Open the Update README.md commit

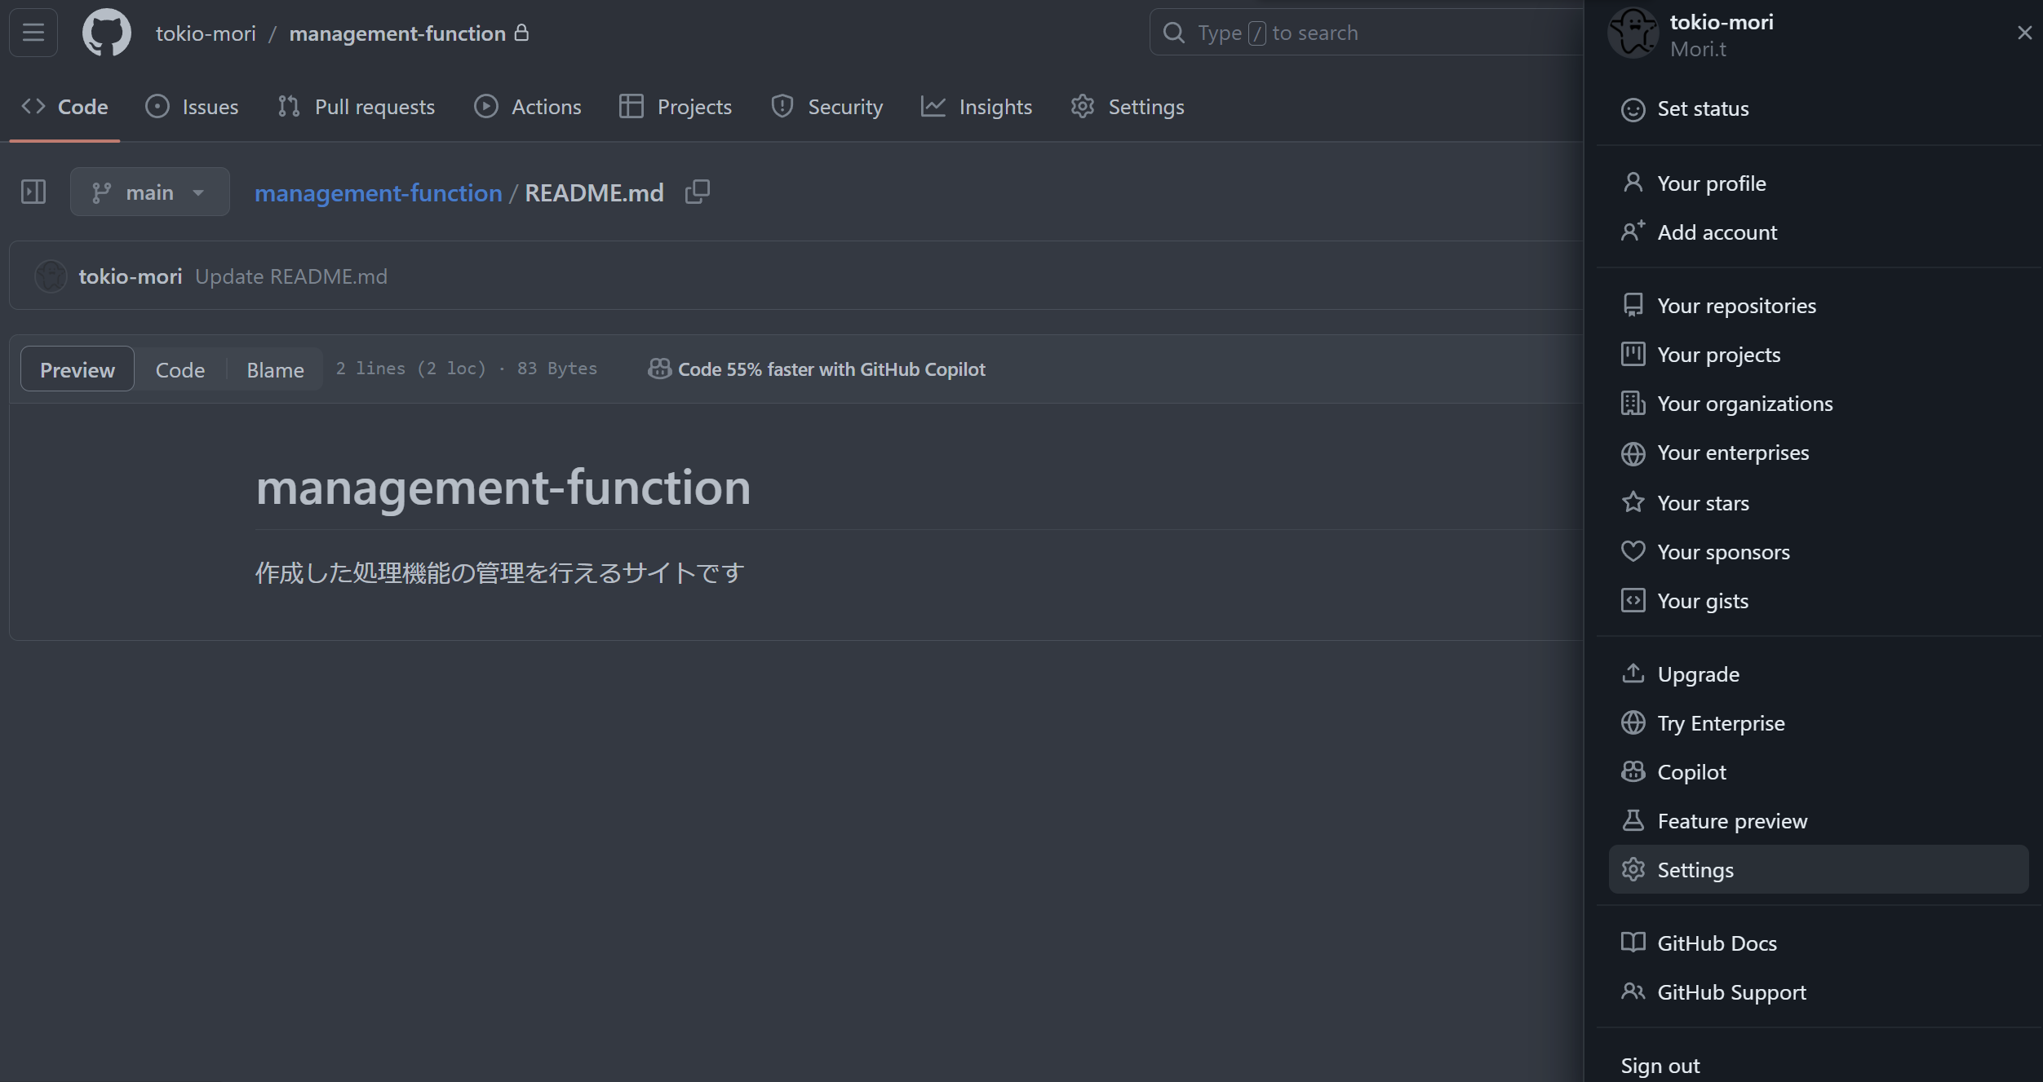pyautogui.click(x=290, y=276)
